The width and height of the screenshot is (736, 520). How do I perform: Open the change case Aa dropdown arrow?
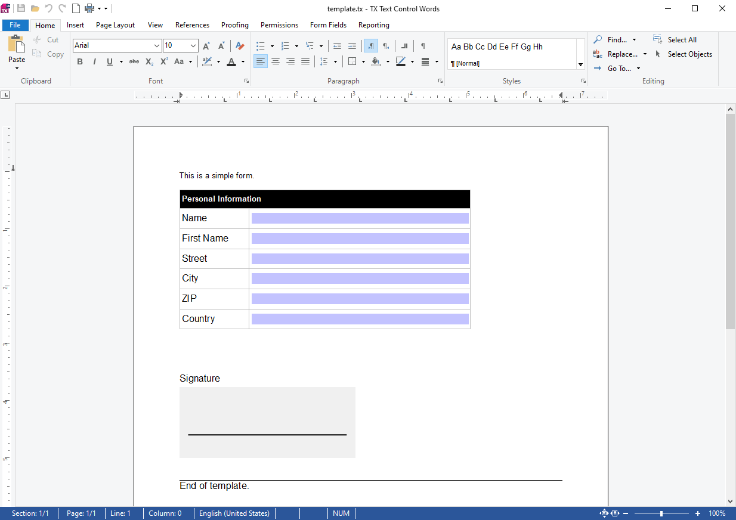(191, 61)
